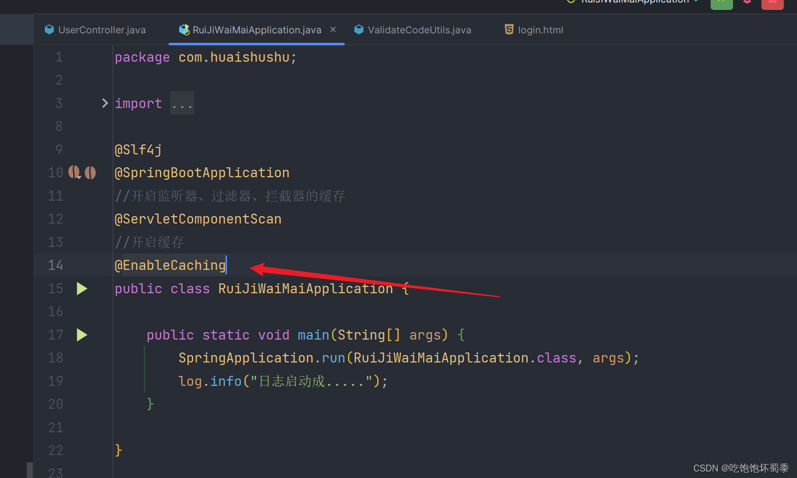This screenshot has height=478, width=797.
Task: Click the UserController.java file icon
Action: point(49,30)
